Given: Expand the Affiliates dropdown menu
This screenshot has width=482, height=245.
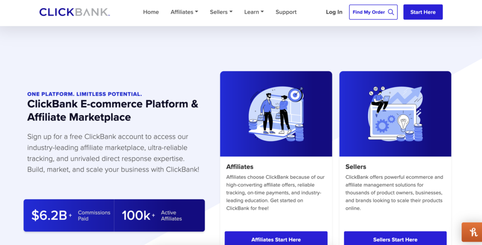Looking at the screenshot, I should coord(184,12).
